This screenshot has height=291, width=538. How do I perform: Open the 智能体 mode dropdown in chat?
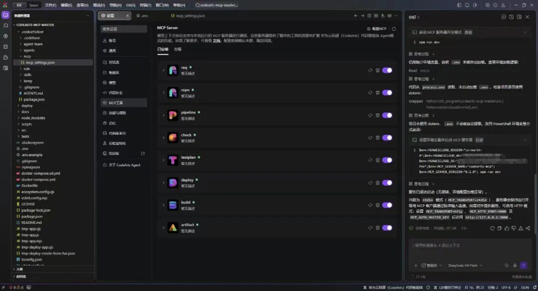431,265
